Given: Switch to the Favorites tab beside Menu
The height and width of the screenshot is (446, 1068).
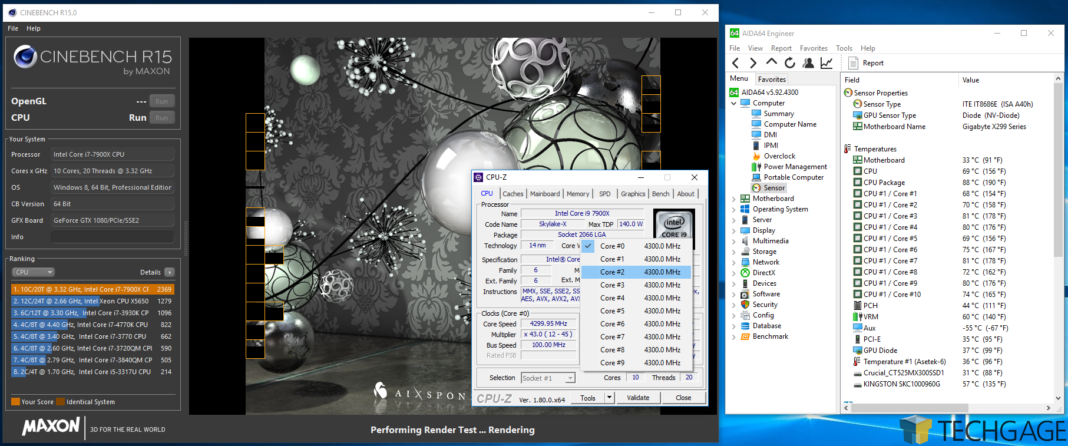Looking at the screenshot, I should tap(772, 80).
